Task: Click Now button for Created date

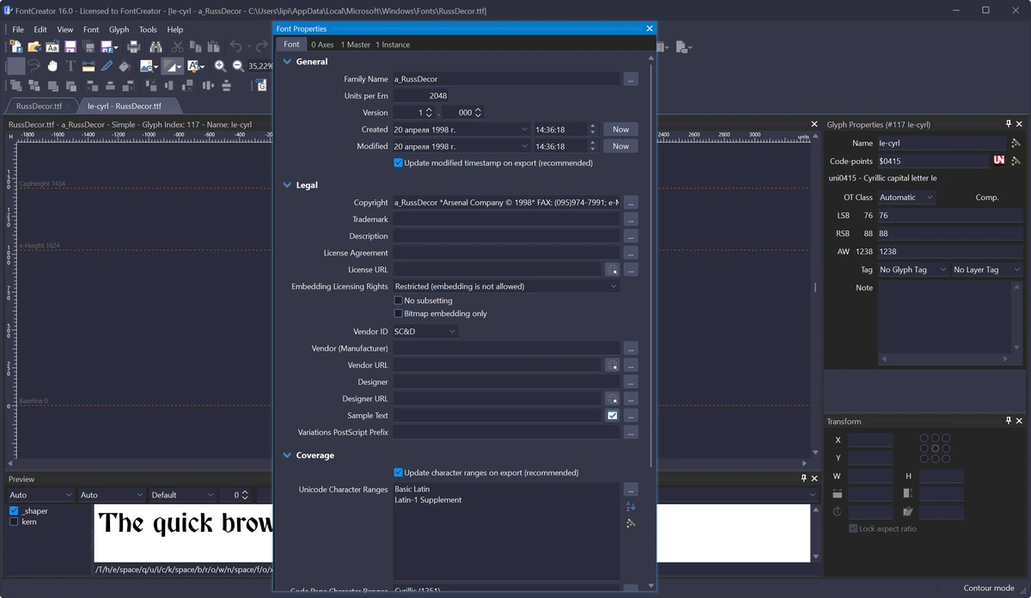Action: [620, 130]
